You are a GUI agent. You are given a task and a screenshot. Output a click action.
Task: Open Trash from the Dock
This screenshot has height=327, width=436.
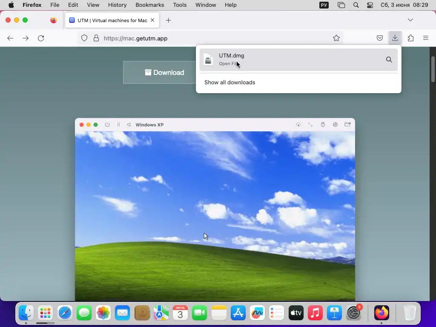(x=410, y=313)
